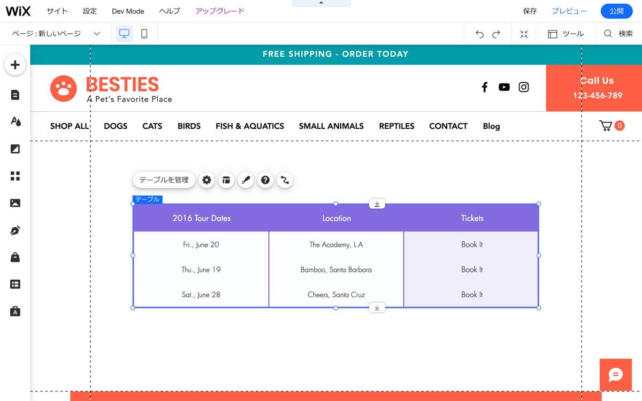
Task: Open the サイト menu
Action: [57, 11]
